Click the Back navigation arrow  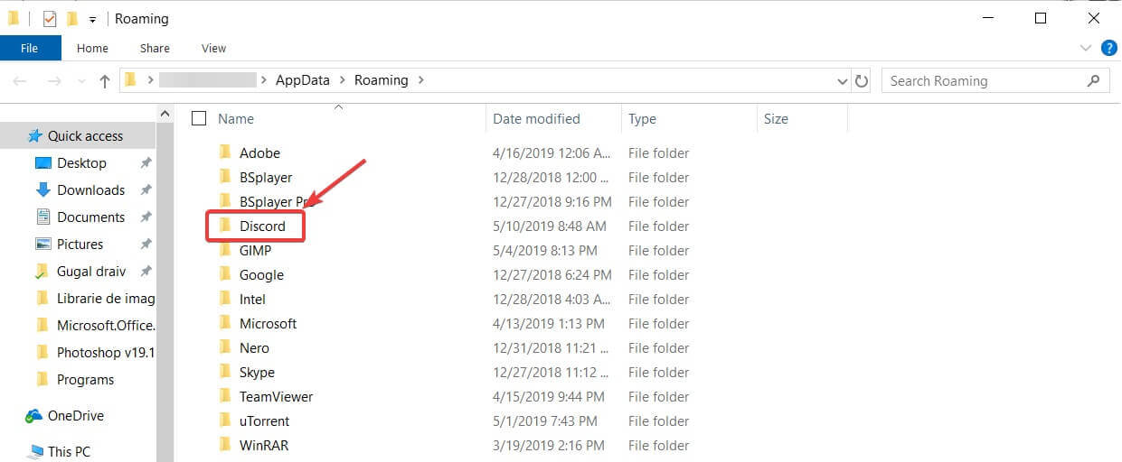click(21, 81)
